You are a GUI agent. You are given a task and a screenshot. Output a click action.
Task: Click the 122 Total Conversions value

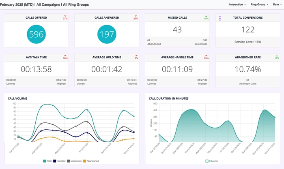pyautogui.click(x=248, y=30)
